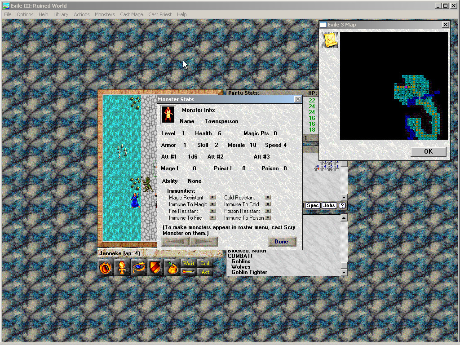
Task: Click the Exile III application title icon
Action: [x=6, y=5]
